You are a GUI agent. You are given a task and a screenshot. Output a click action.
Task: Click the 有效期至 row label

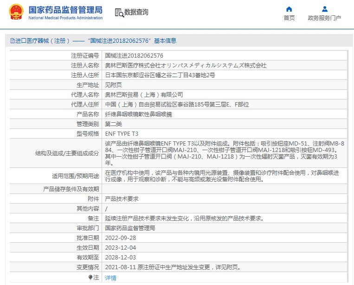tap(88, 258)
